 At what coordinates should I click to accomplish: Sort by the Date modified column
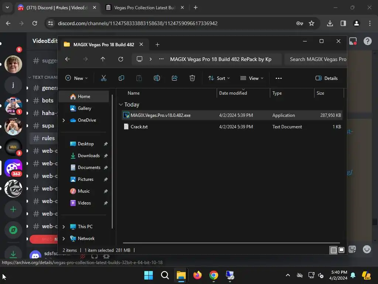click(243, 93)
